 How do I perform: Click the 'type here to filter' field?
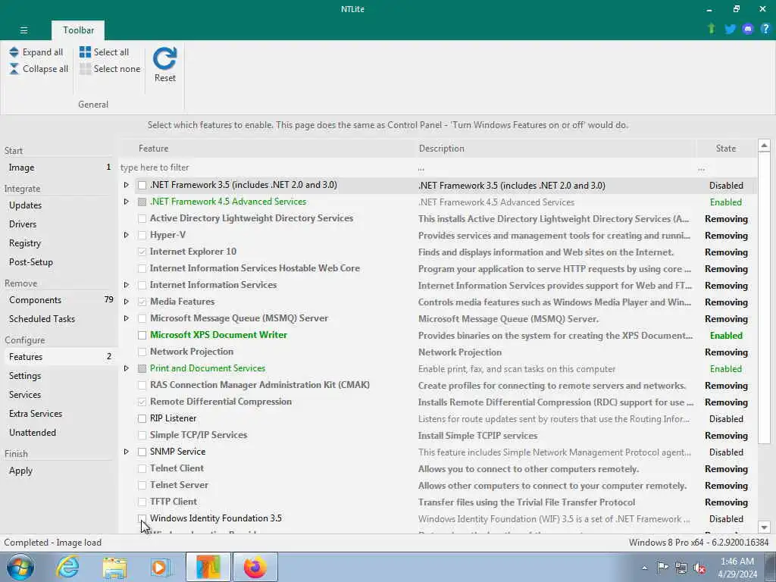[x=268, y=167]
